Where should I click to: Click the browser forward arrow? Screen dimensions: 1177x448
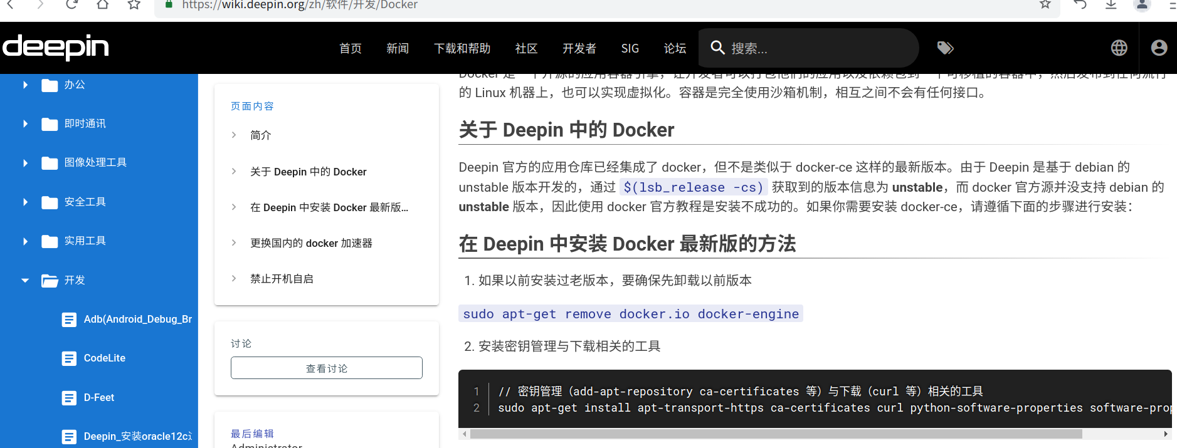(x=40, y=4)
